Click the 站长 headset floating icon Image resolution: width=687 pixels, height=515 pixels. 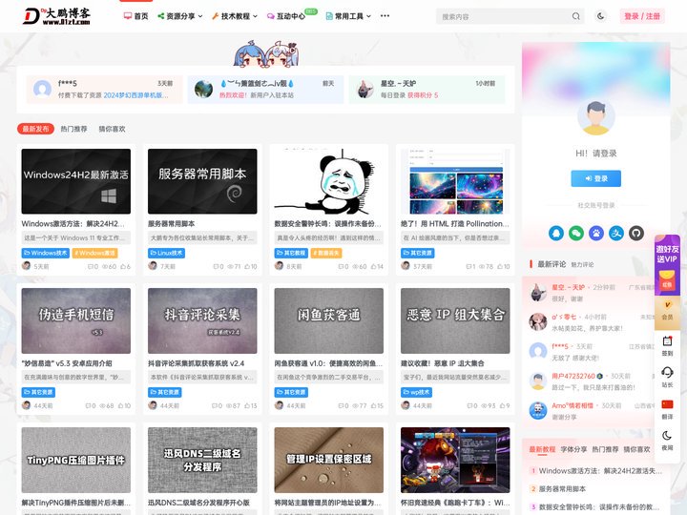(667, 378)
